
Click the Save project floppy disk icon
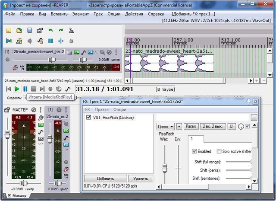point(29,31)
